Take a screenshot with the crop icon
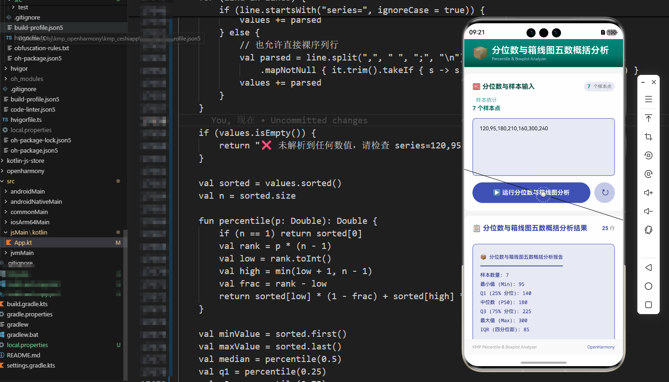Viewport: 669px width, 382px height. pyautogui.click(x=649, y=137)
